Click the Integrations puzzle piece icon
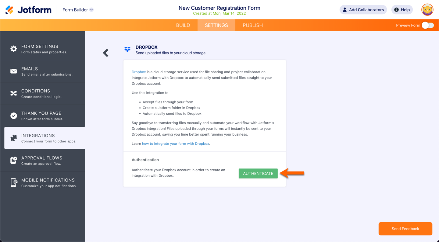Viewport: 439px width, 242px height. 14,138
